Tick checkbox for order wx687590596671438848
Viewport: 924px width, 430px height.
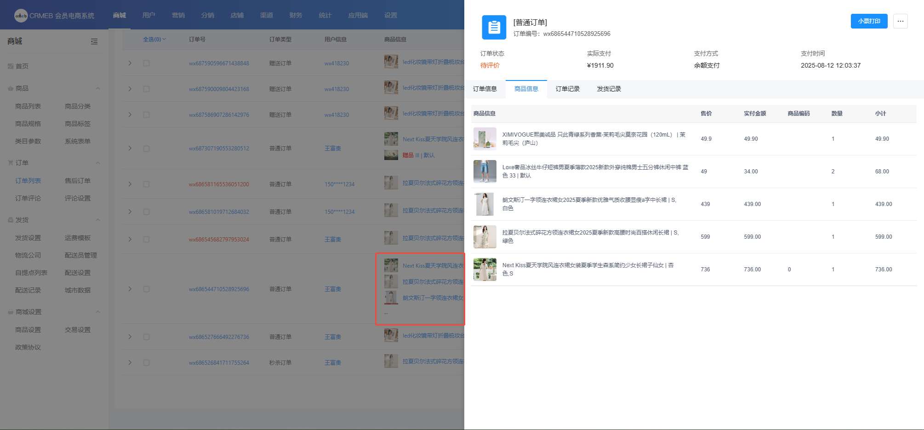pyautogui.click(x=146, y=63)
